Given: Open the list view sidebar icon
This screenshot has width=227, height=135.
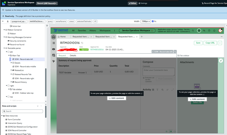Looking at the screenshot, I should (54, 43).
